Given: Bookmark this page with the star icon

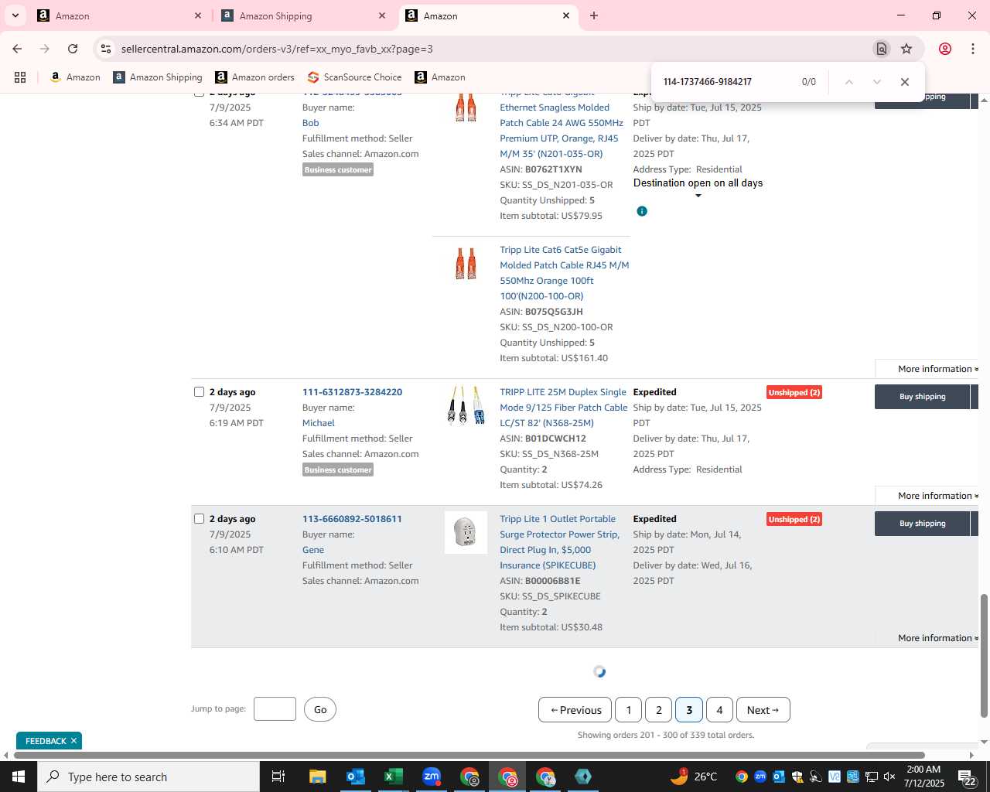Looking at the screenshot, I should coord(906,49).
